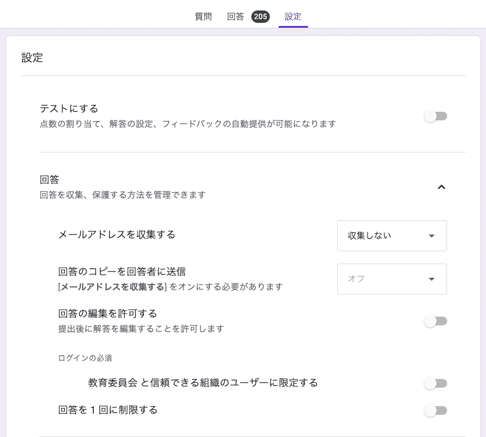Click the 教育委員会 と信頼できる組織 label

pyautogui.click(x=203, y=383)
